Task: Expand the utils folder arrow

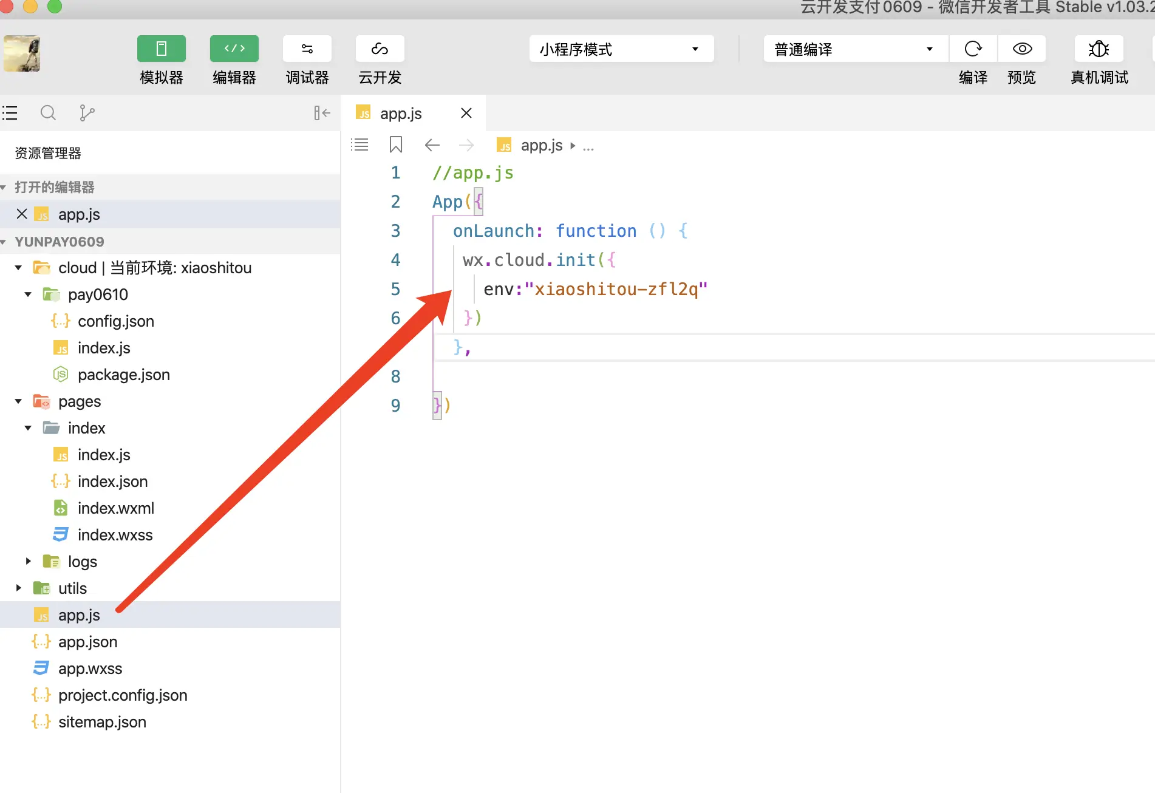Action: pos(18,588)
